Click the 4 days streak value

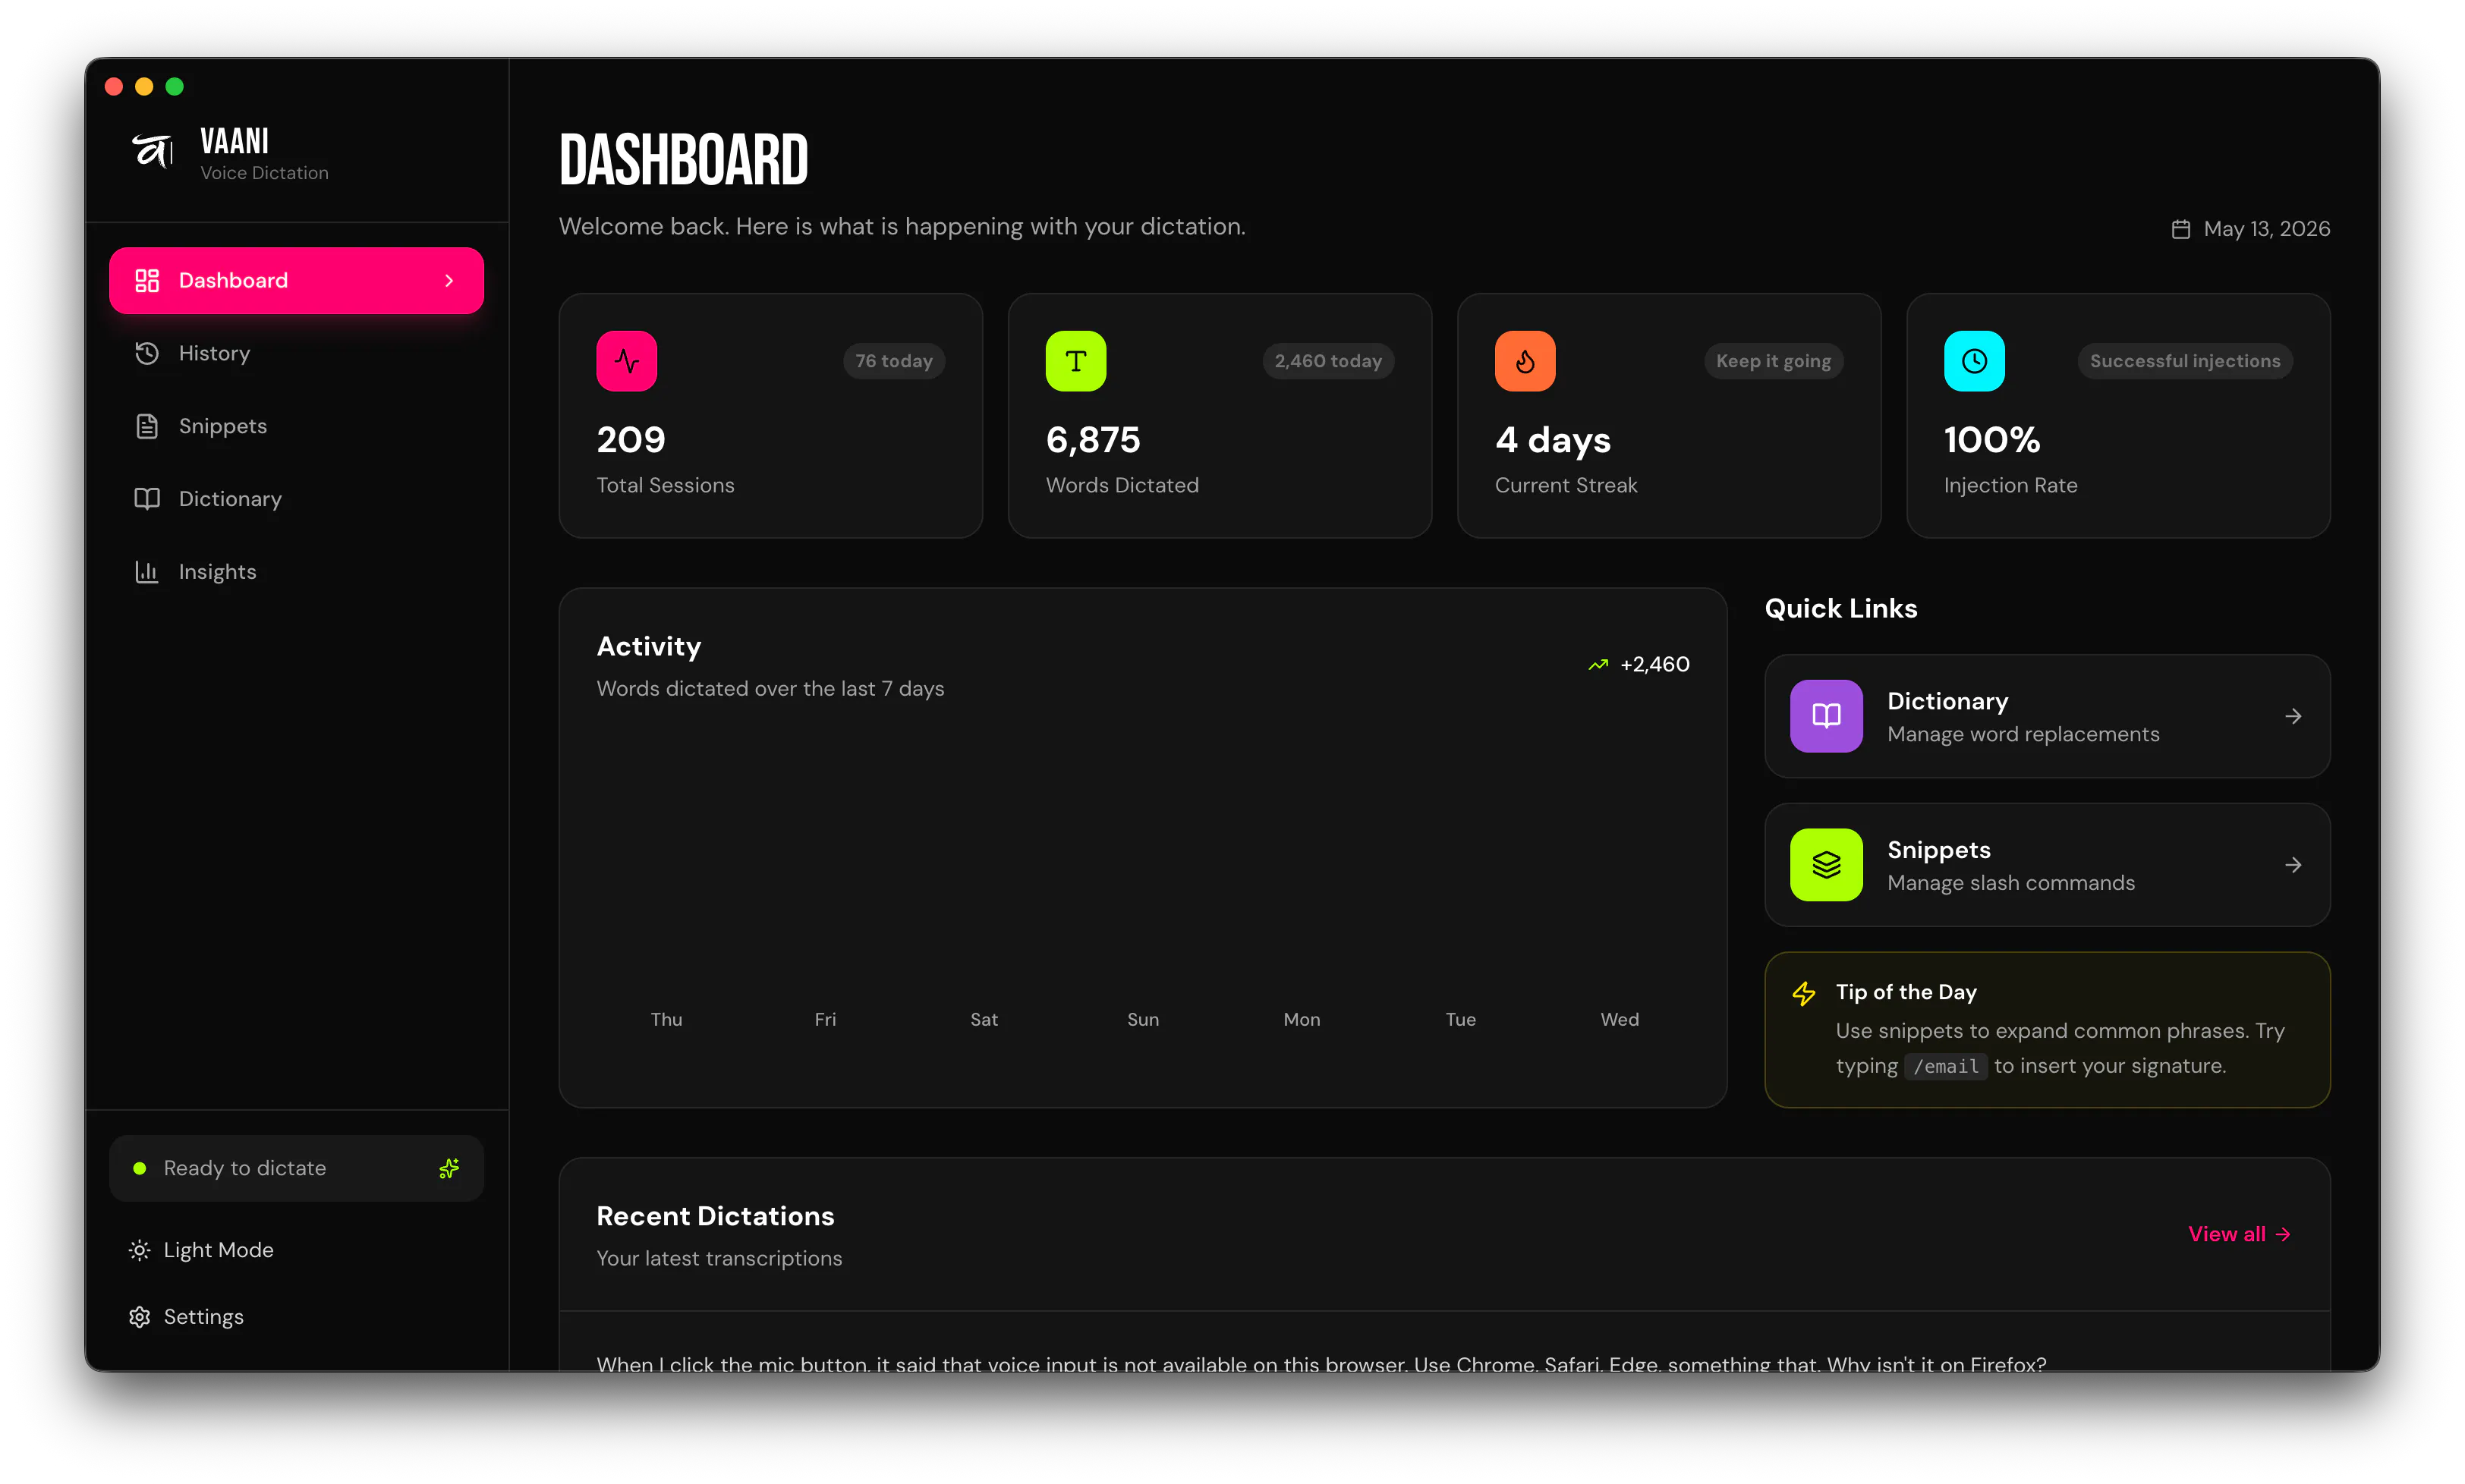coord(1553,440)
